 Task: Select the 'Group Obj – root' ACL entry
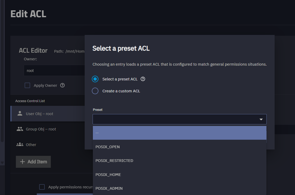pos(41,129)
